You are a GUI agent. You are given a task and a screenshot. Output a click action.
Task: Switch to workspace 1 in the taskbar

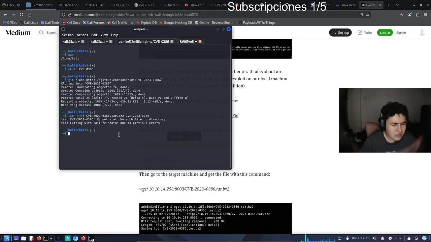(x=59, y=238)
